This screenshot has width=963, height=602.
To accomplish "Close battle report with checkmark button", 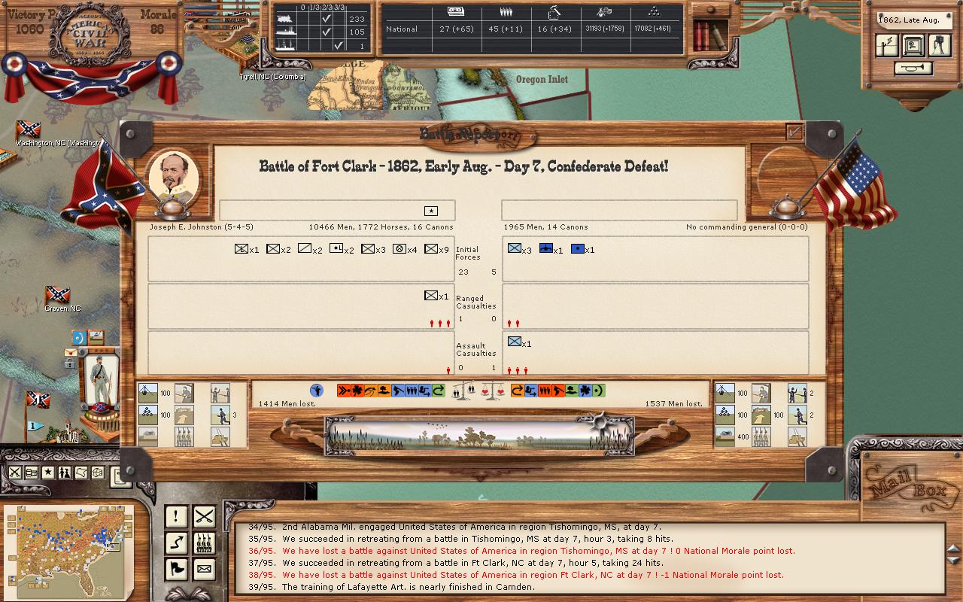I will tap(794, 132).
